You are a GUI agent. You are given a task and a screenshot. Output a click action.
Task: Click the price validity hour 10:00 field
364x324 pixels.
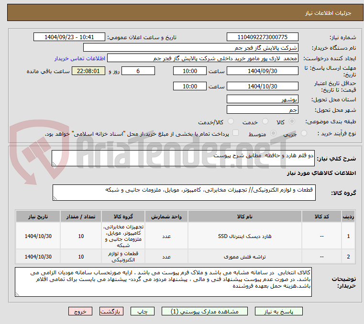(190, 86)
